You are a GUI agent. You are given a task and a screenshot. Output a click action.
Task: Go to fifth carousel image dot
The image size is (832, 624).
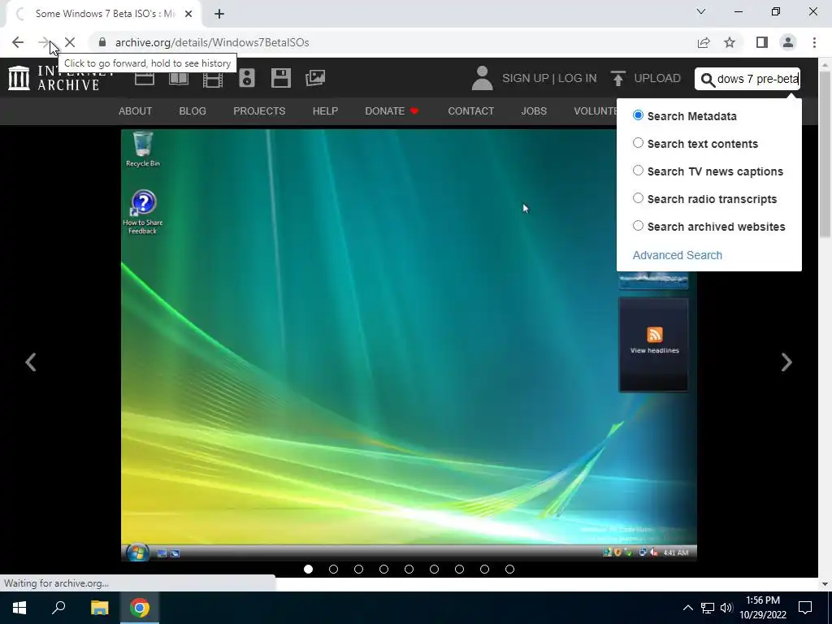click(409, 569)
